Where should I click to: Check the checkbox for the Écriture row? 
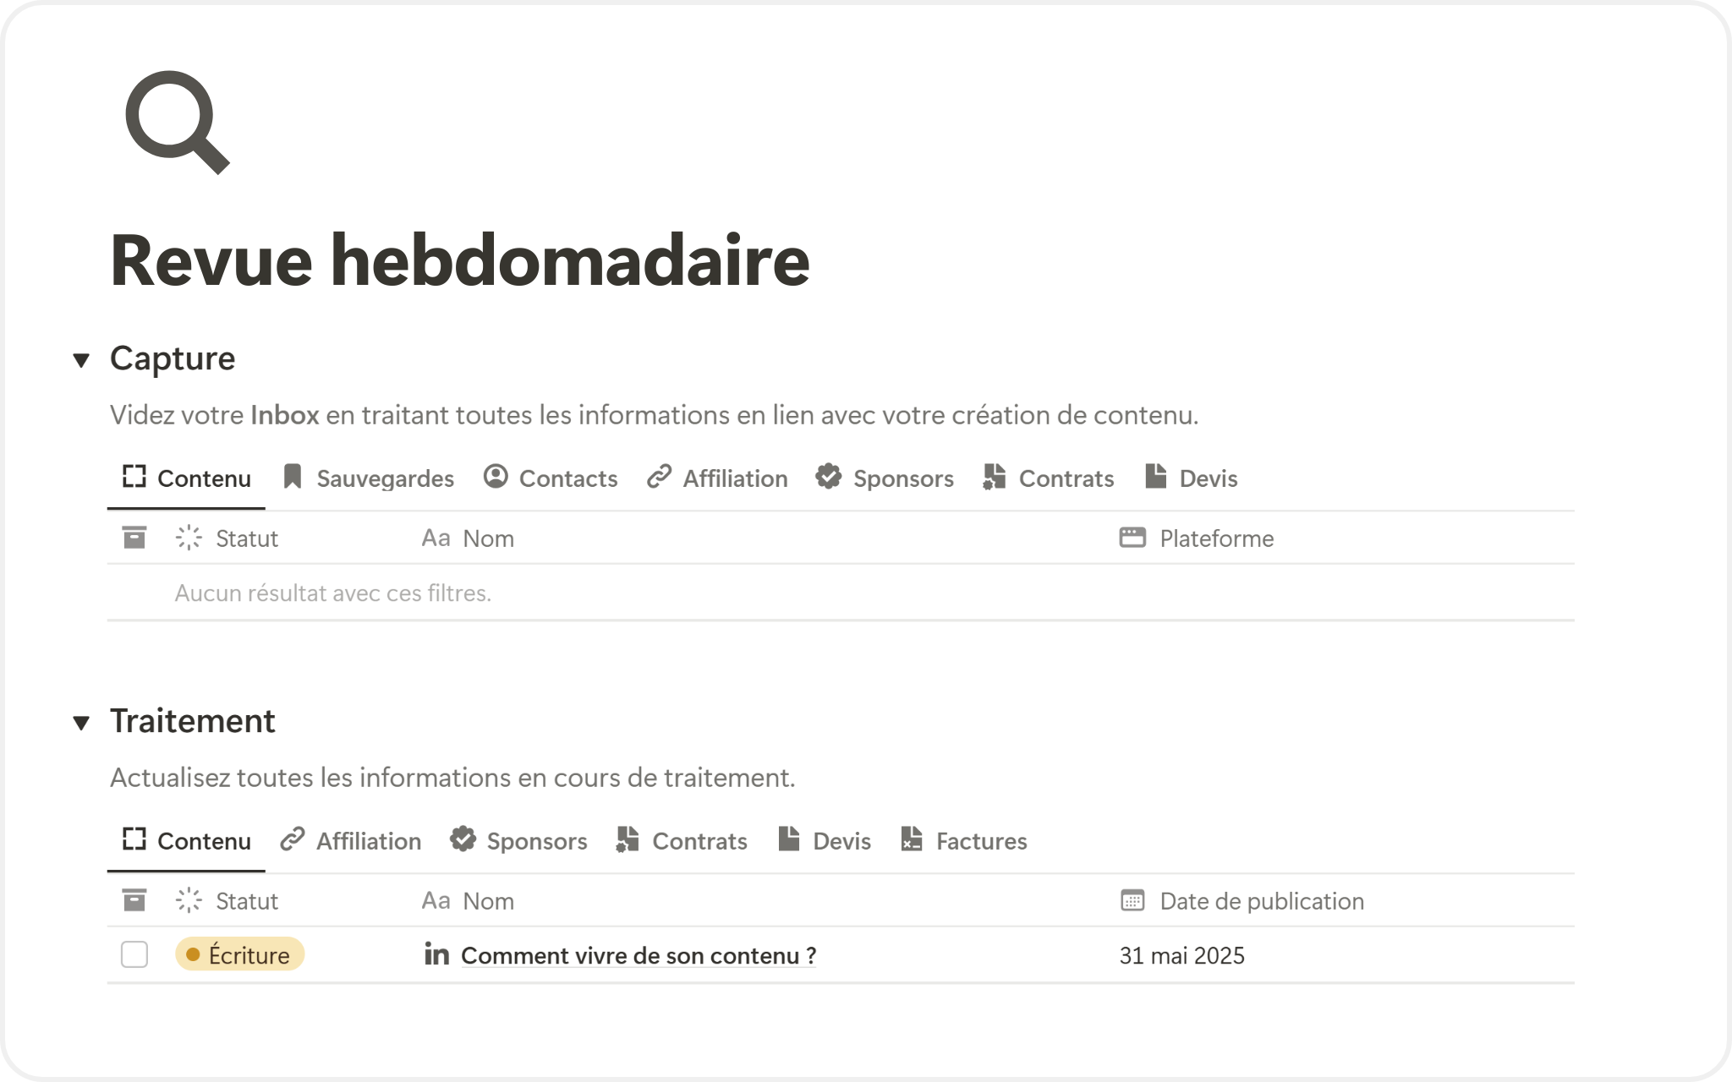click(134, 954)
